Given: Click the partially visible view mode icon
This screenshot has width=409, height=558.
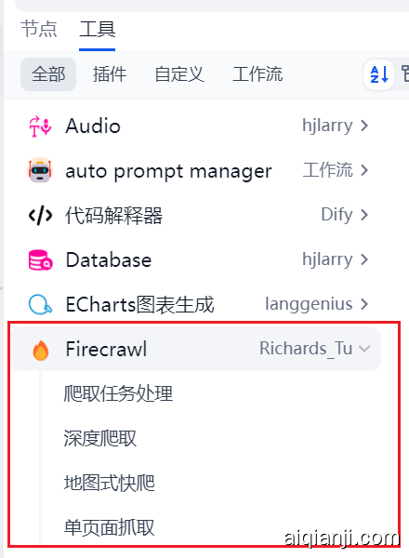Looking at the screenshot, I should coord(405,74).
